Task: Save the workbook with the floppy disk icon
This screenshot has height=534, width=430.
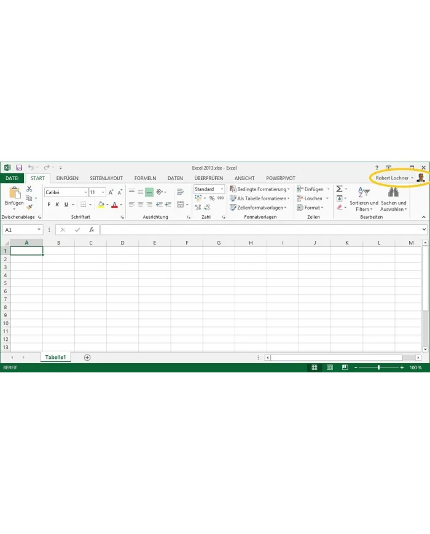Action: pyautogui.click(x=19, y=168)
